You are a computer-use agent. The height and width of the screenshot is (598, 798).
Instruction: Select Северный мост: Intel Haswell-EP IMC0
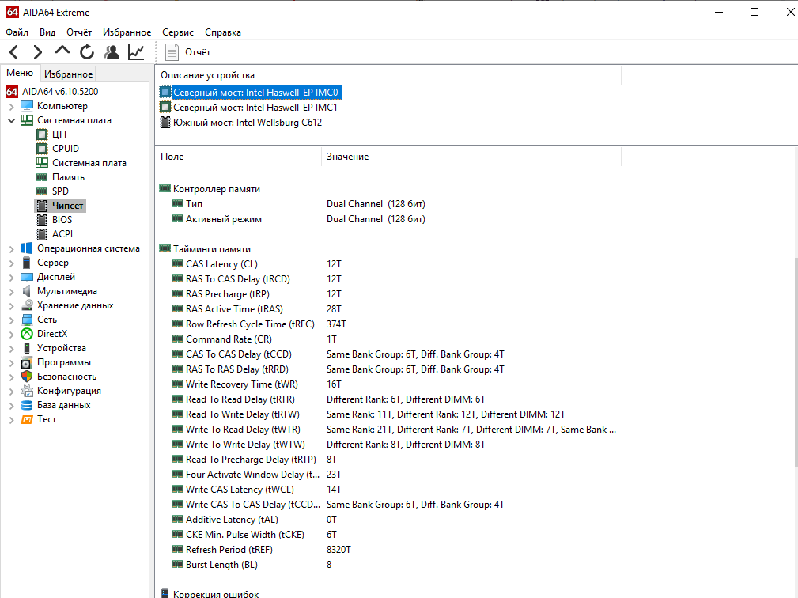tap(251, 92)
